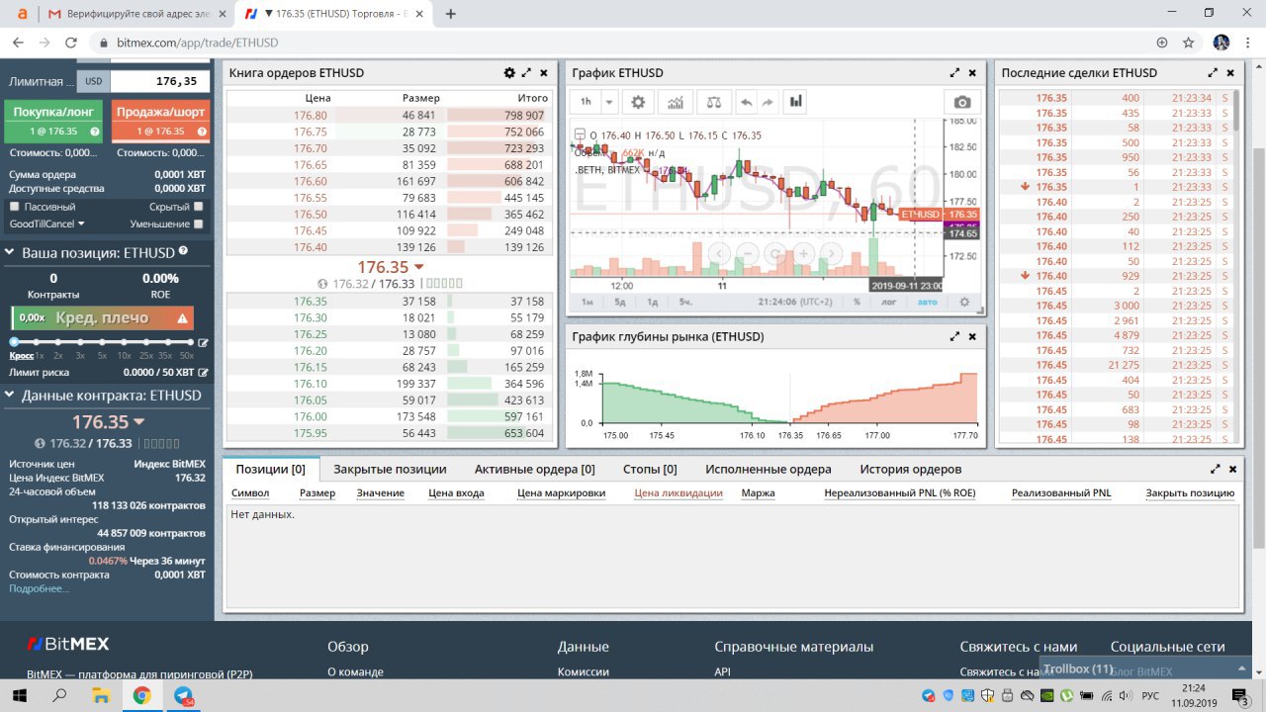
Task: Reset chart view circular arrow
Action: [x=775, y=254]
